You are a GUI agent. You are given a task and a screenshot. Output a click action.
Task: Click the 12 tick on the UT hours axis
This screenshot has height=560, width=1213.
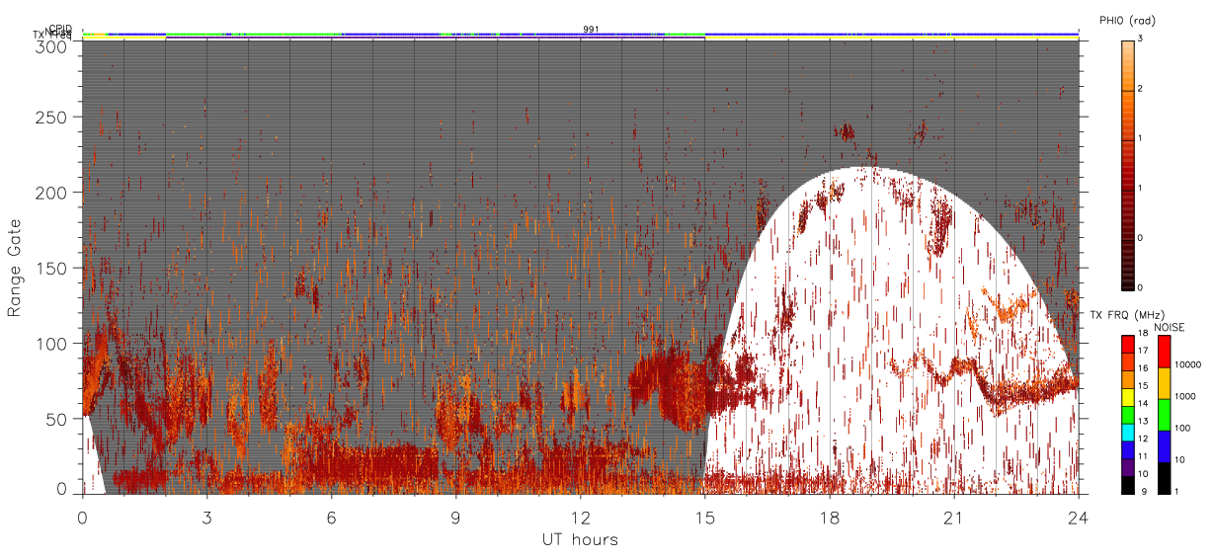(x=580, y=517)
